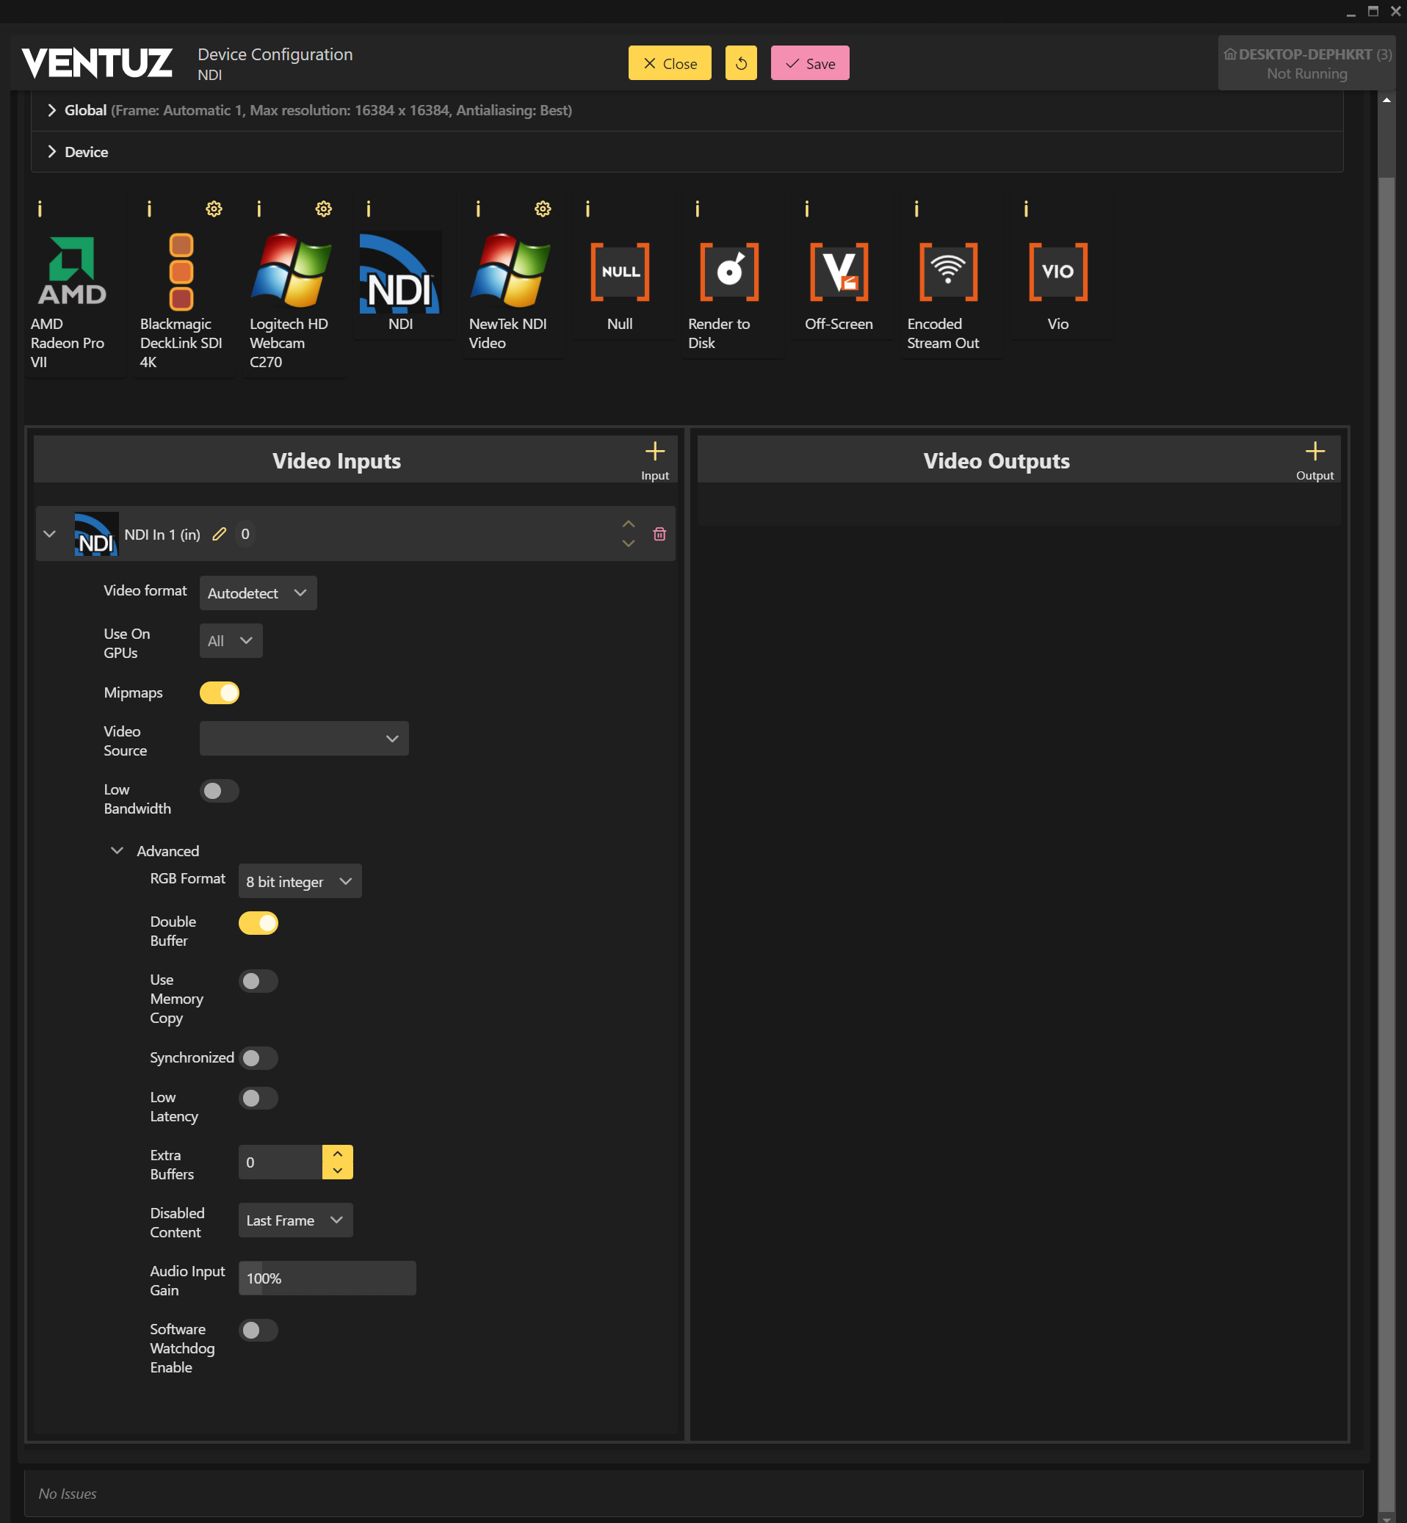Click the Encoded Stream Out icon
This screenshot has width=1407, height=1523.
point(948,272)
